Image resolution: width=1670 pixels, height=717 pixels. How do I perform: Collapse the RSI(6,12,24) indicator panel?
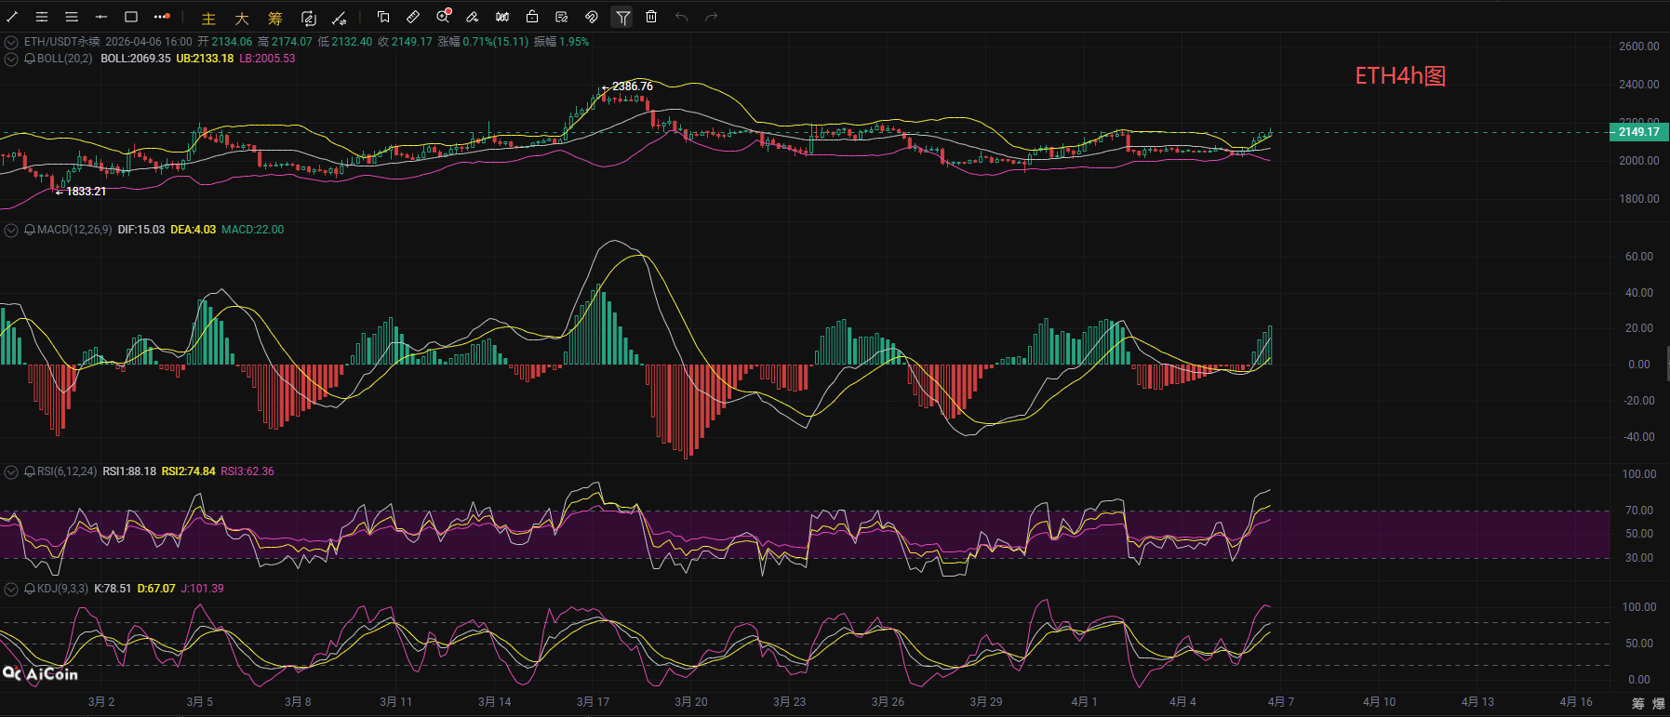(11, 471)
